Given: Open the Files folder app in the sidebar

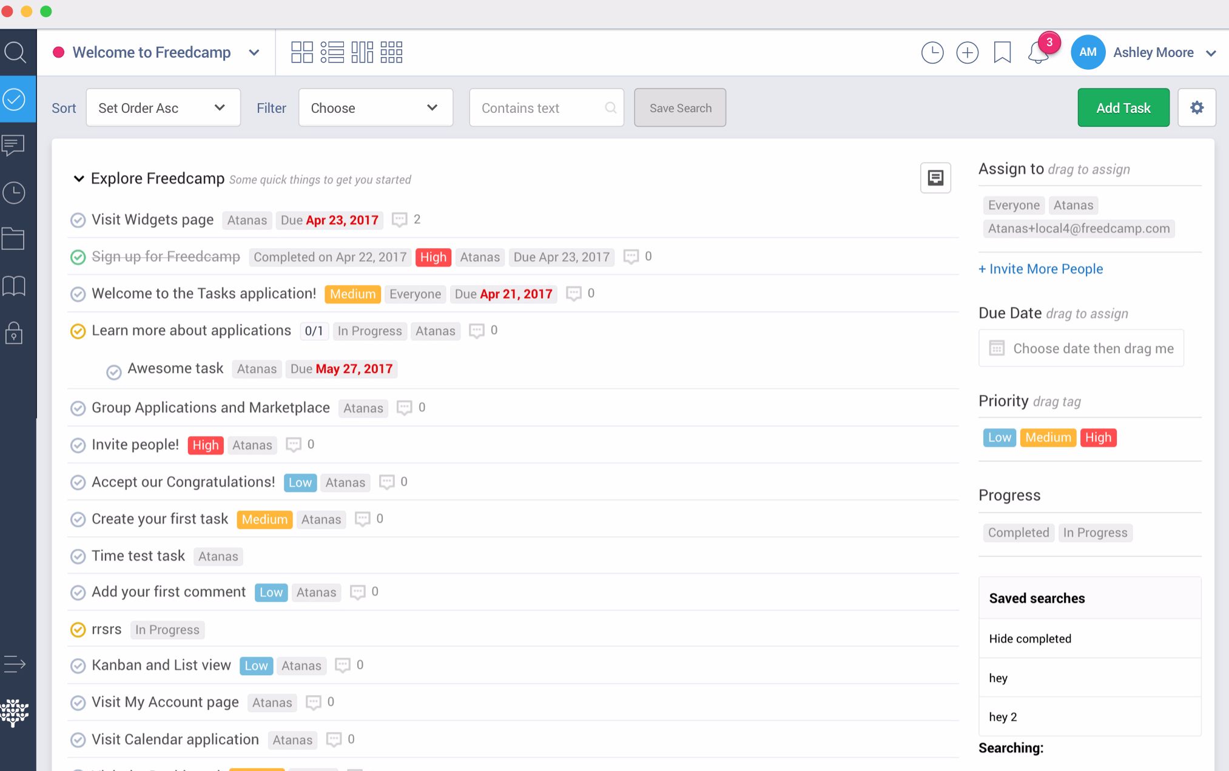Looking at the screenshot, I should [13, 239].
